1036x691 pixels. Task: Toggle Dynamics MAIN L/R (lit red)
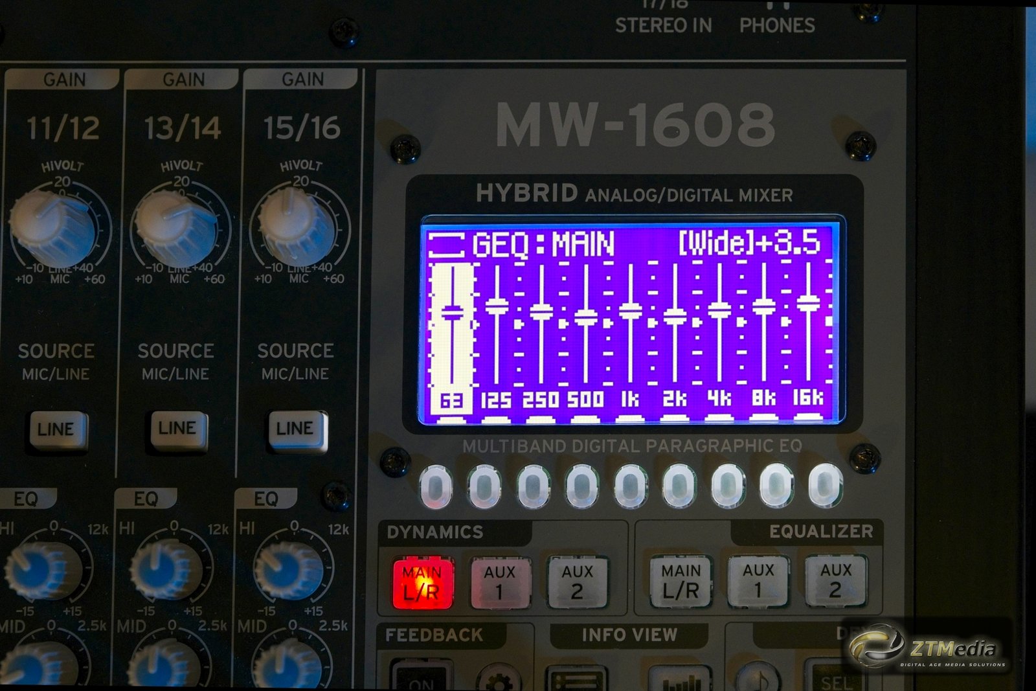click(422, 582)
